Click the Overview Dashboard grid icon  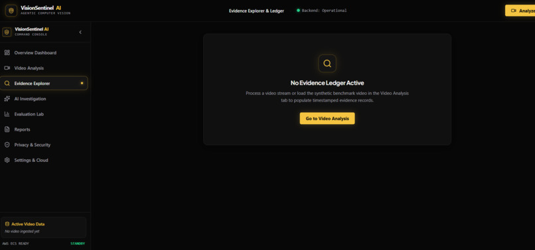tap(7, 52)
